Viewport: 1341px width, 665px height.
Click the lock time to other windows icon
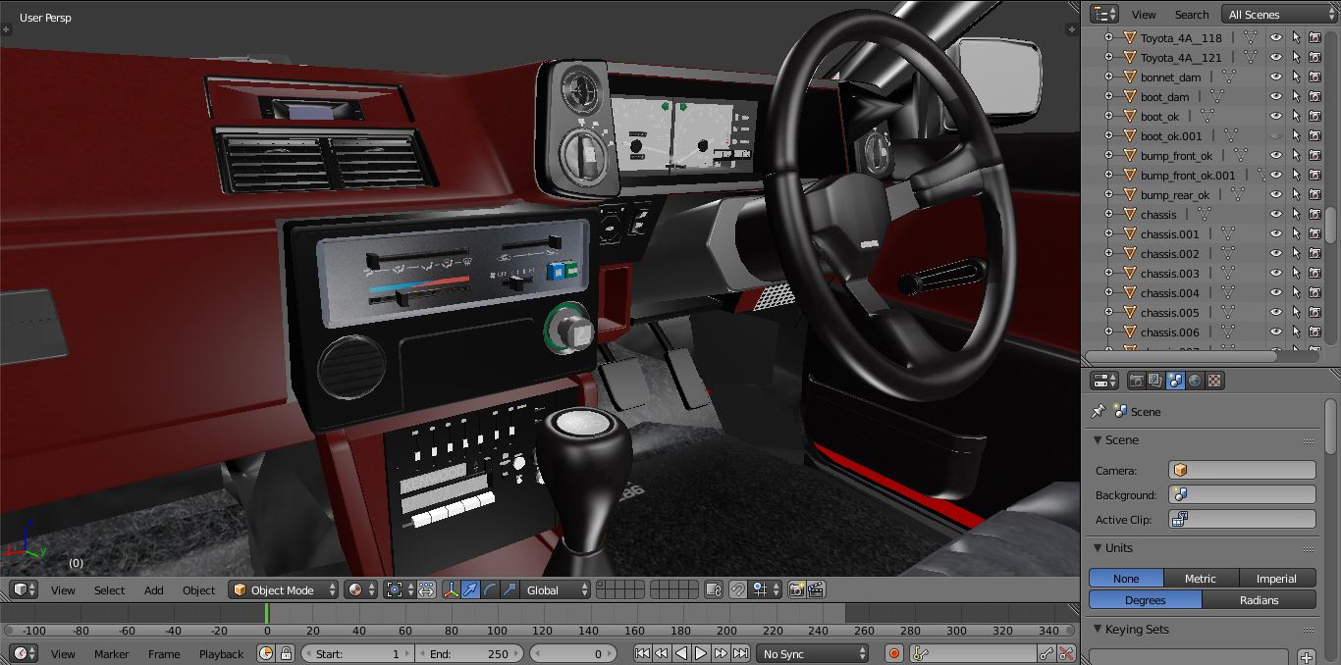tap(286, 653)
